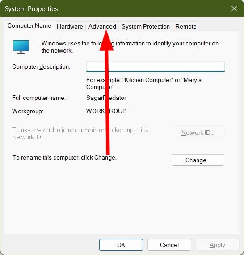Viewport: 244px width, 255px height.
Task: Click the SagarPredator computer name value
Action: point(106,98)
